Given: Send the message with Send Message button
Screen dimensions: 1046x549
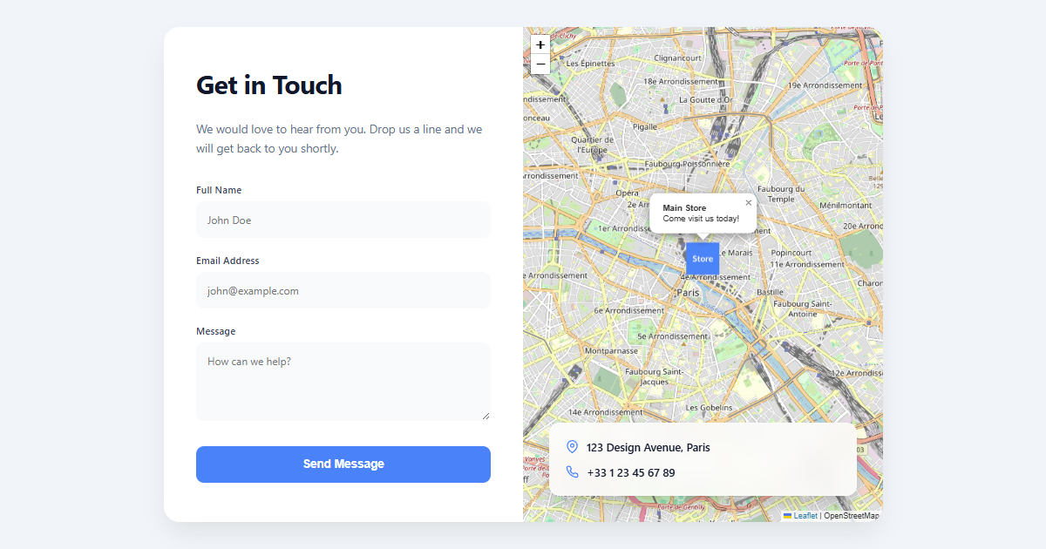Looking at the screenshot, I should coord(343,464).
